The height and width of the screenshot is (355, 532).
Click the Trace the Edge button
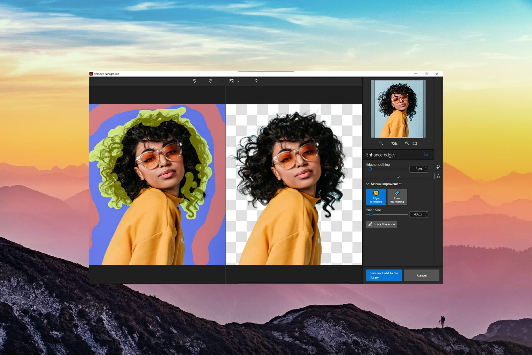point(382,224)
